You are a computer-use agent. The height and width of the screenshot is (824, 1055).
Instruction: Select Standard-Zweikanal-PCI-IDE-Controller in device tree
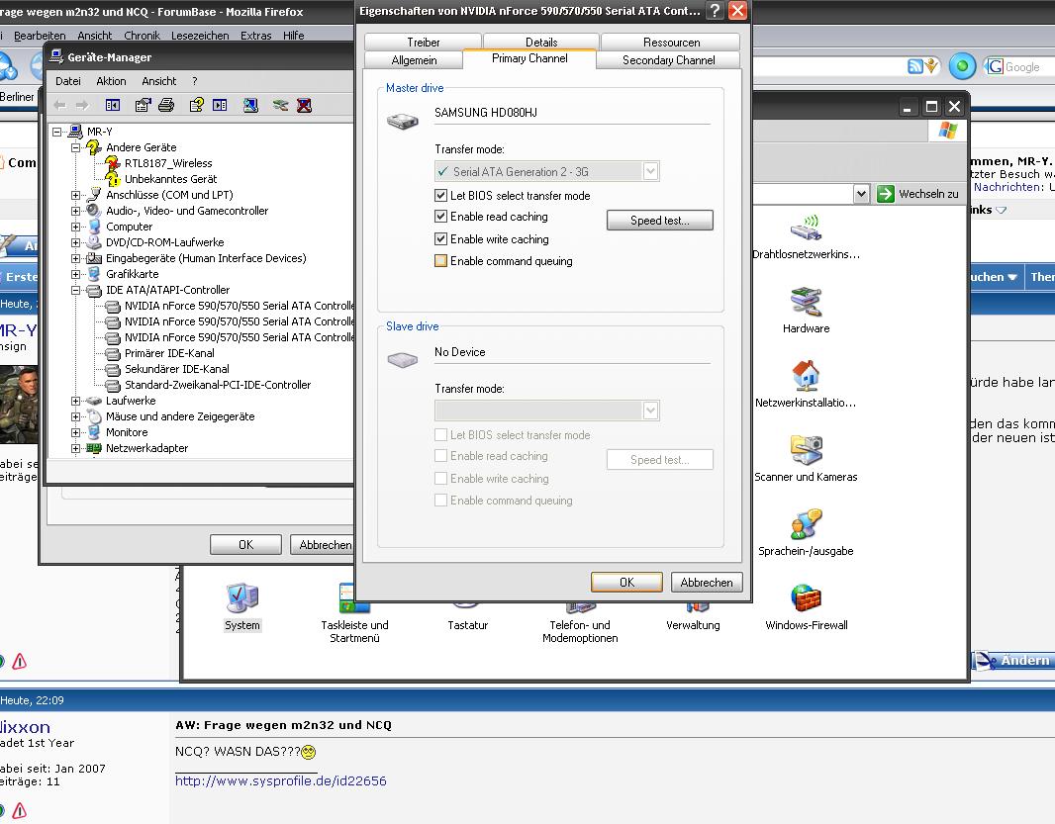(x=218, y=385)
